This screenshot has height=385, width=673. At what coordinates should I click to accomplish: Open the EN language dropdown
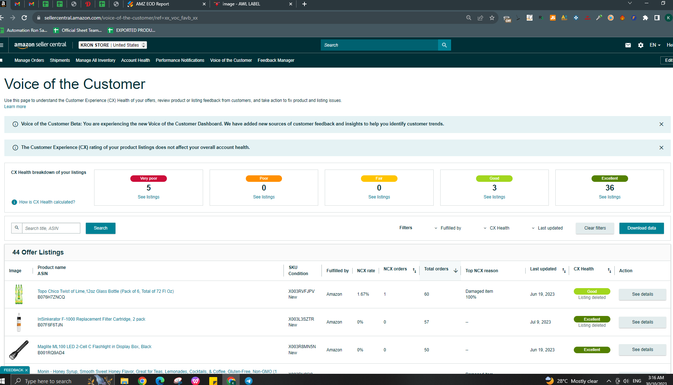click(x=655, y=45)
